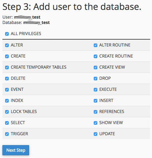Click the LOCK TABLES label
Viewport: 152px width, 158px height.
[x=24, y=112]
